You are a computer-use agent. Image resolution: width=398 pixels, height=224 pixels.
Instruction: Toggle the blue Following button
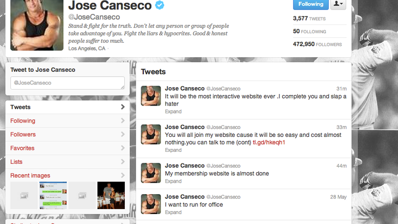click(x=310, y=4)
